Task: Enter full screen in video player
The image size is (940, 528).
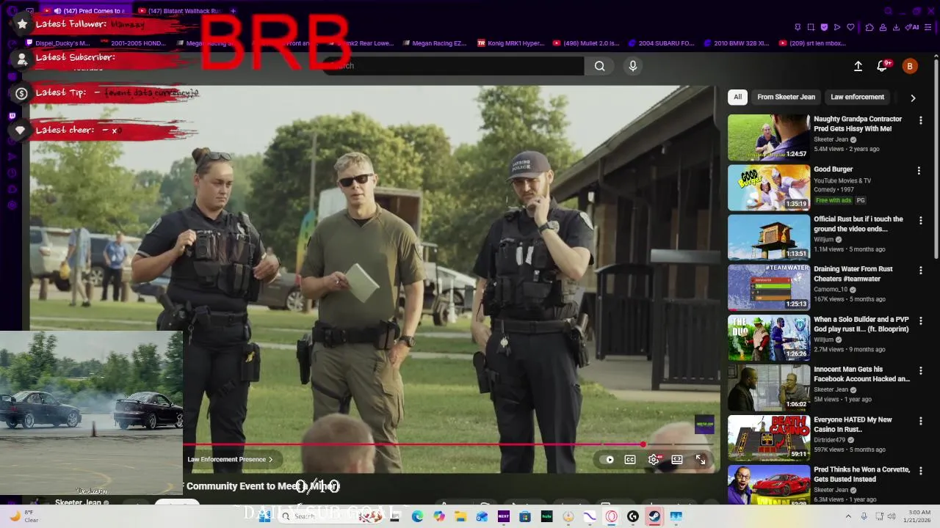Action: point(701,460)
